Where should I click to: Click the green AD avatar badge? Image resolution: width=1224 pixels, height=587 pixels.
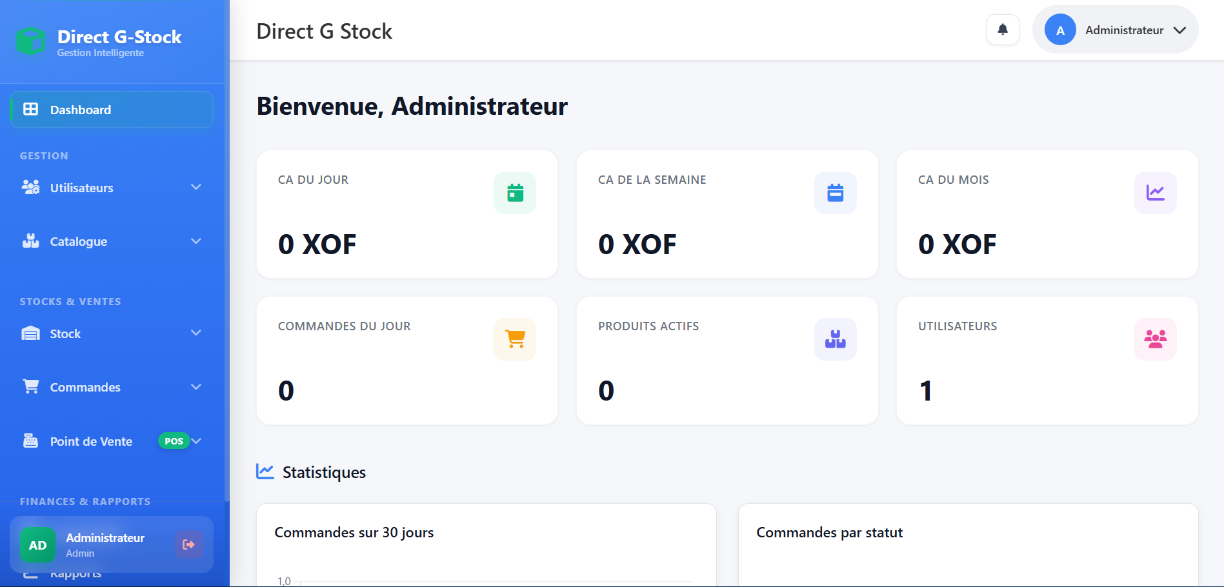point(37,545)
